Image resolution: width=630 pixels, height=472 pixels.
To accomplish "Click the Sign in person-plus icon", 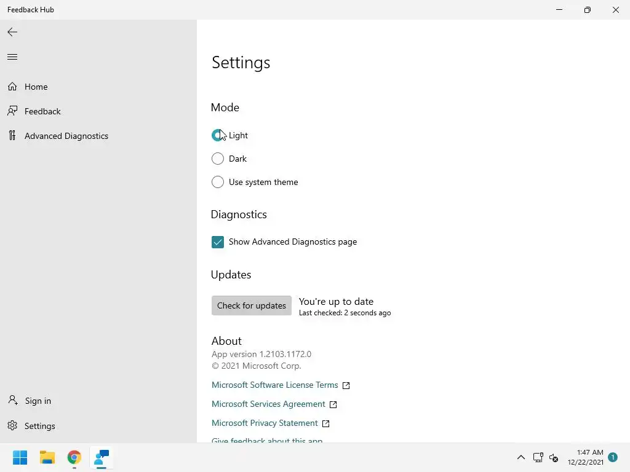I will (x=13, y=400).
